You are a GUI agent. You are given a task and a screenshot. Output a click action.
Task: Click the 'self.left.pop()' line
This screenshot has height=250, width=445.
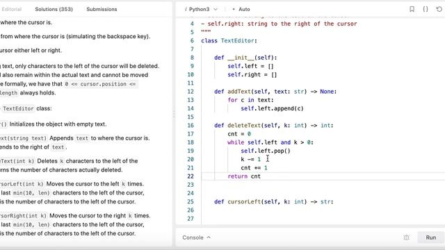(266, 151)
